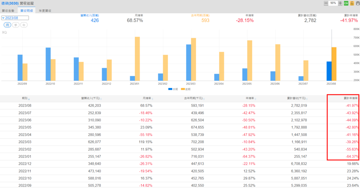Click the orange lock icon
This screenshot has height=188, width=360.
[352, 3]
